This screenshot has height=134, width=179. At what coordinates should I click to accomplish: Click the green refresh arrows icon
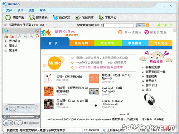coord(171,25)
